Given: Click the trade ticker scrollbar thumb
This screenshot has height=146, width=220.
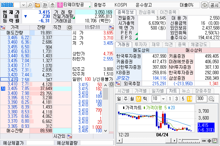Looking at the screenshot, I should pyautogui.click(x=105, y=94).
